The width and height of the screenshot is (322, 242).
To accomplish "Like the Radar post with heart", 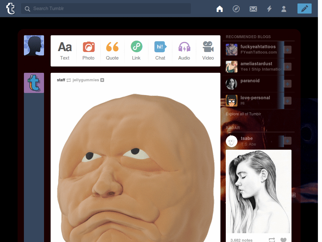I will tap(283, 240).
